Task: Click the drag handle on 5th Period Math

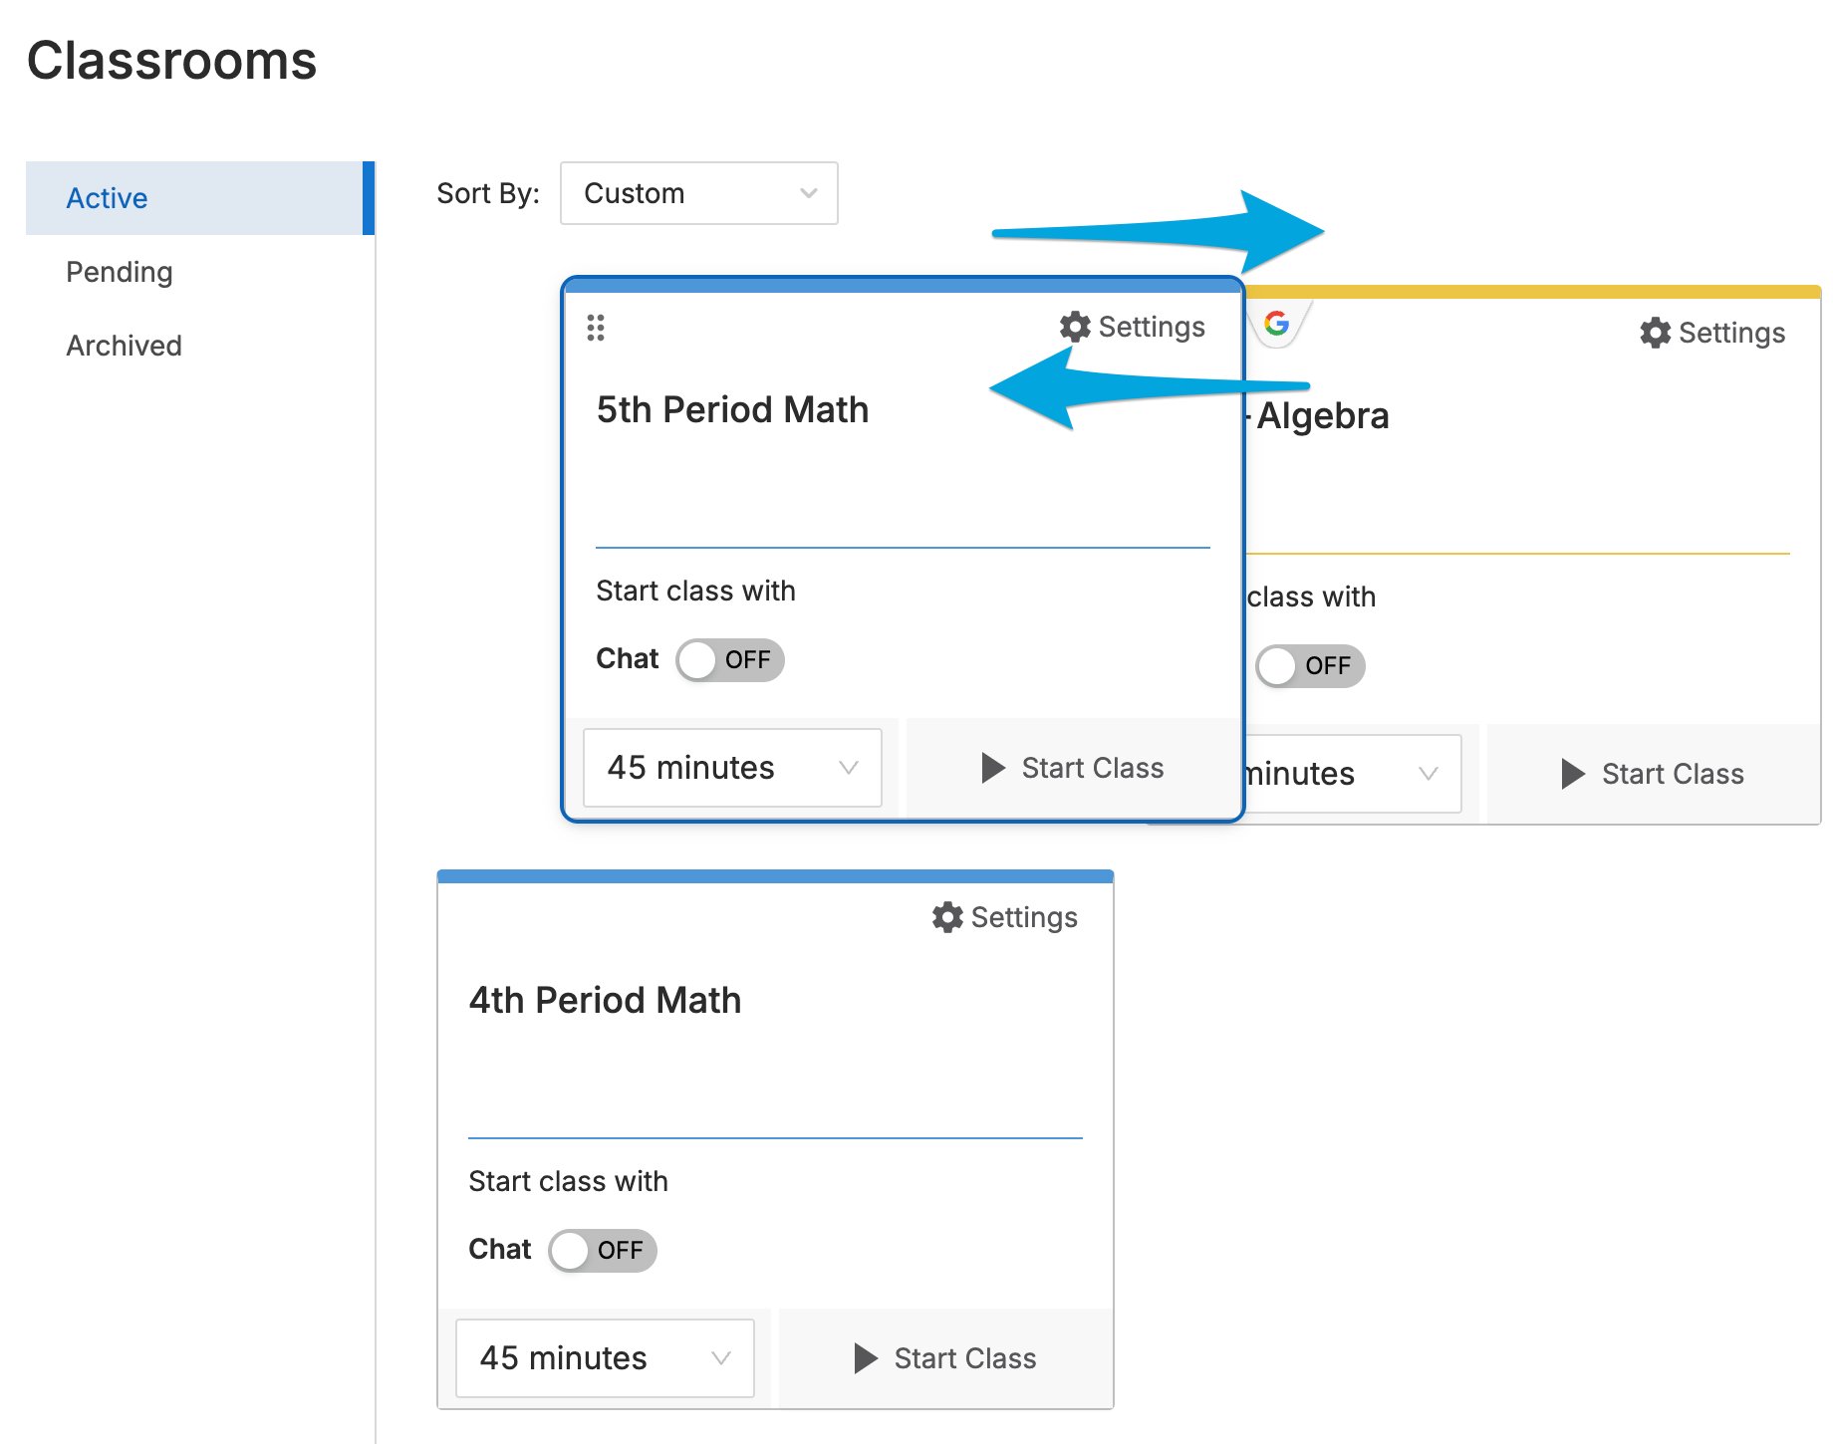Action: tap(596, 328)
